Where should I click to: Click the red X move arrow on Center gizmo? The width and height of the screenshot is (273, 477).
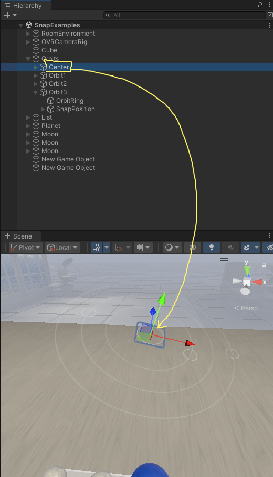pos(191,343)
